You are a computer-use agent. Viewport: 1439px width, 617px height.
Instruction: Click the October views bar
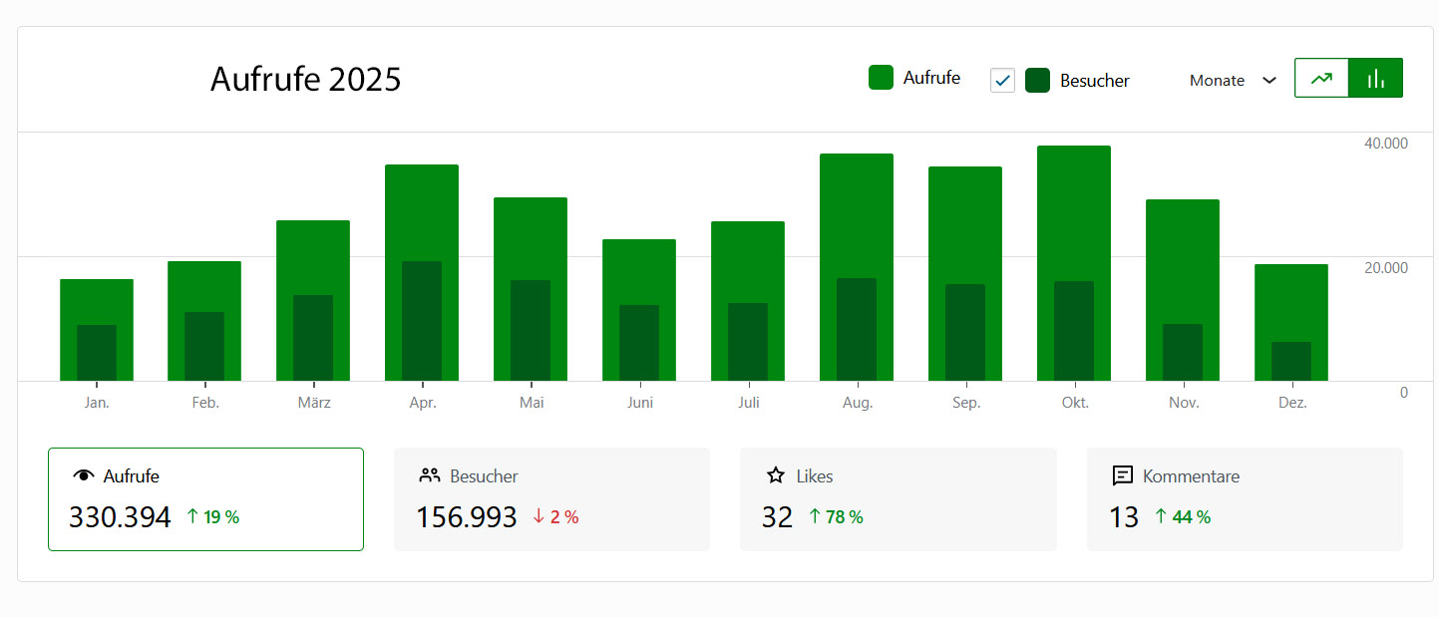pyautogui.click(x=1073, y=209)
